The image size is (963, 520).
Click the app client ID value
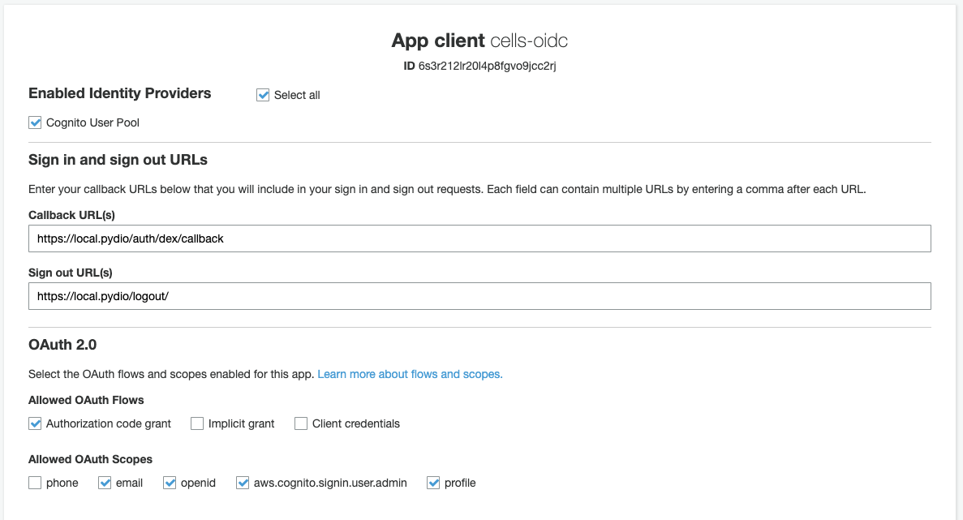[487, 67]
